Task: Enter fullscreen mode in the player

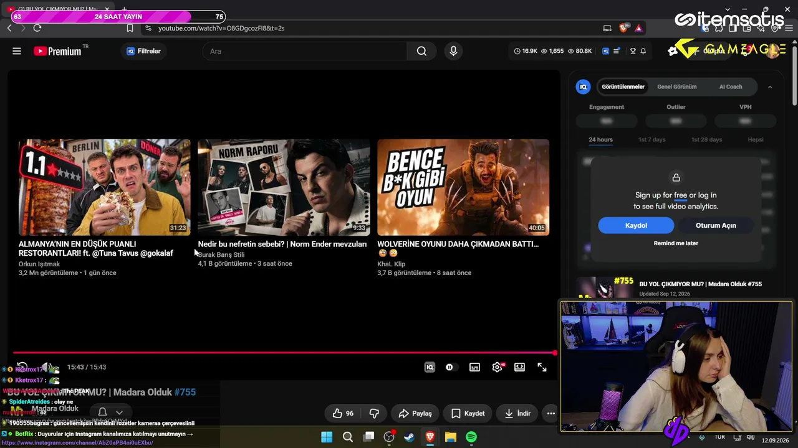Action: (x=542, y=367)
